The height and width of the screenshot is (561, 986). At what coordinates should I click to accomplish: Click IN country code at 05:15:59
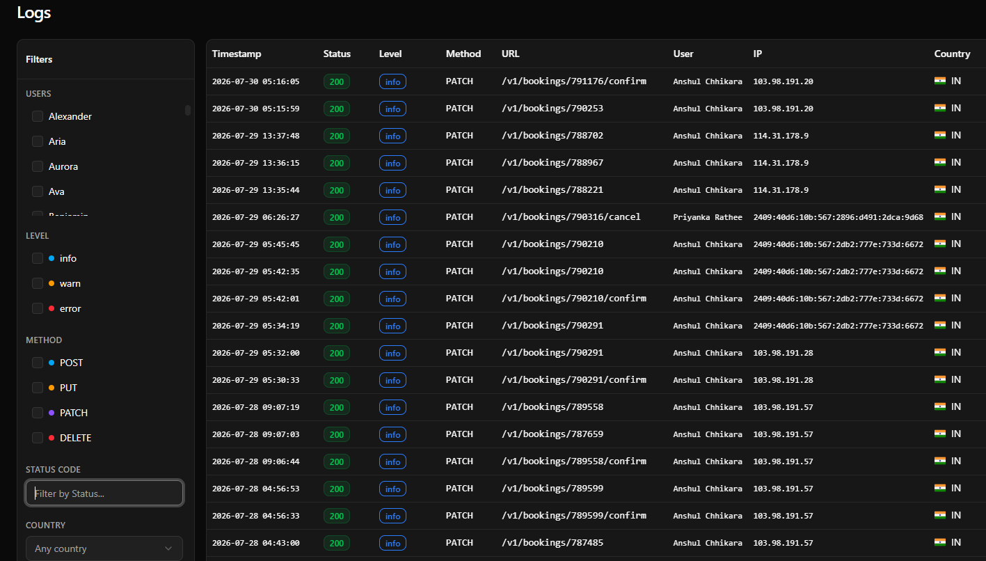coord(956,108)
